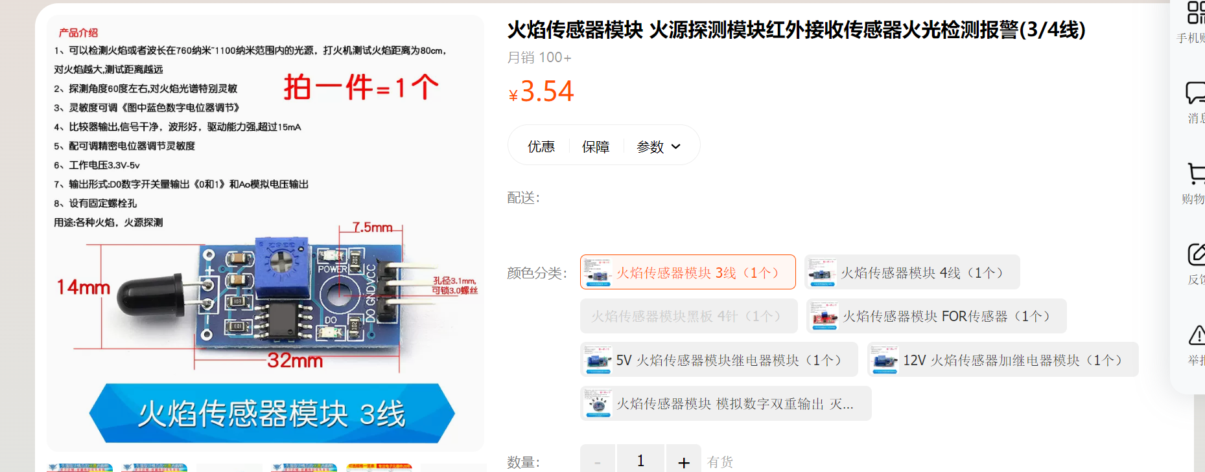Increase quantity with the plus button
Screen dimensions: 1205x472
click(683, 462)
